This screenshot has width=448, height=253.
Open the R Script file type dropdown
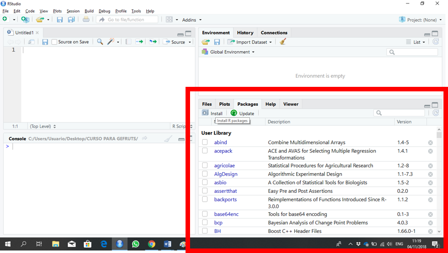182,126
